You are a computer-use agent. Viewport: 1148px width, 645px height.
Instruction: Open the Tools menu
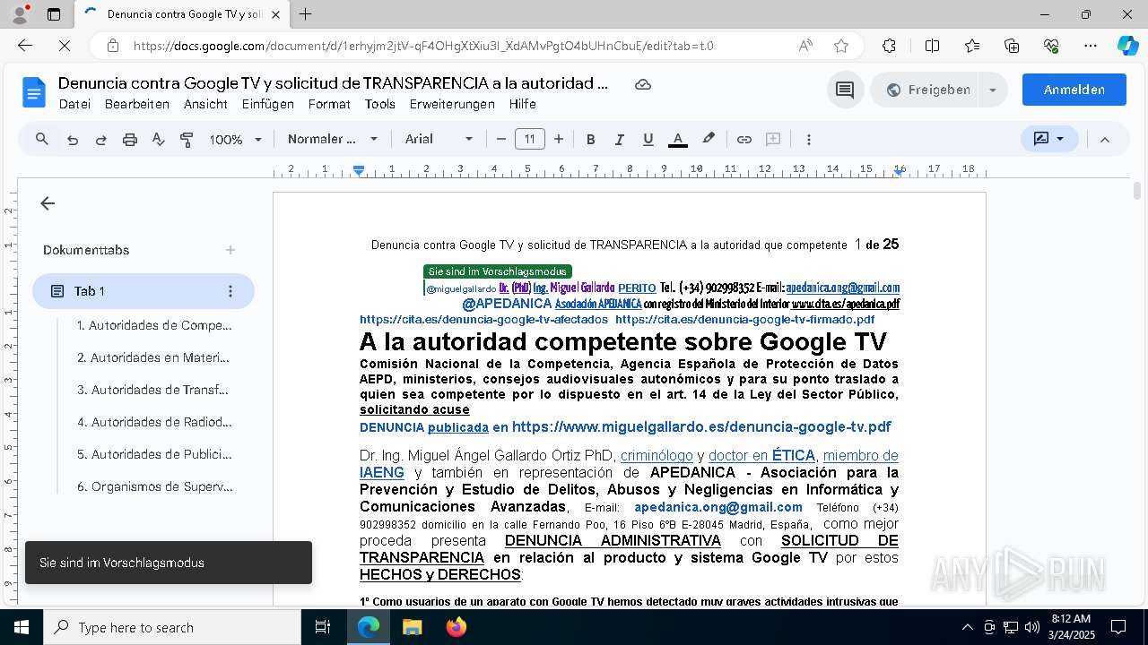[380, 104]
